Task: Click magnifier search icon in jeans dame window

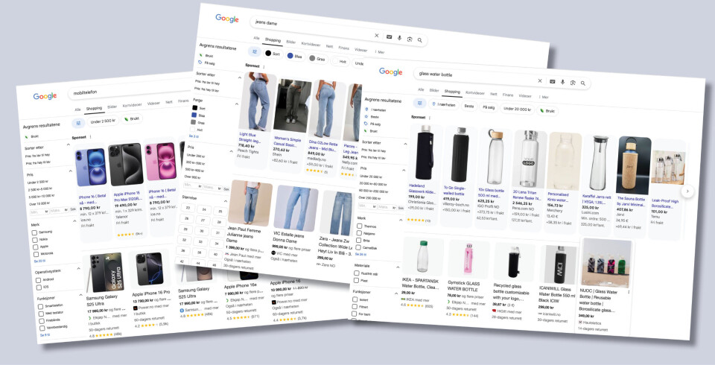Action: tap(419, 40)
